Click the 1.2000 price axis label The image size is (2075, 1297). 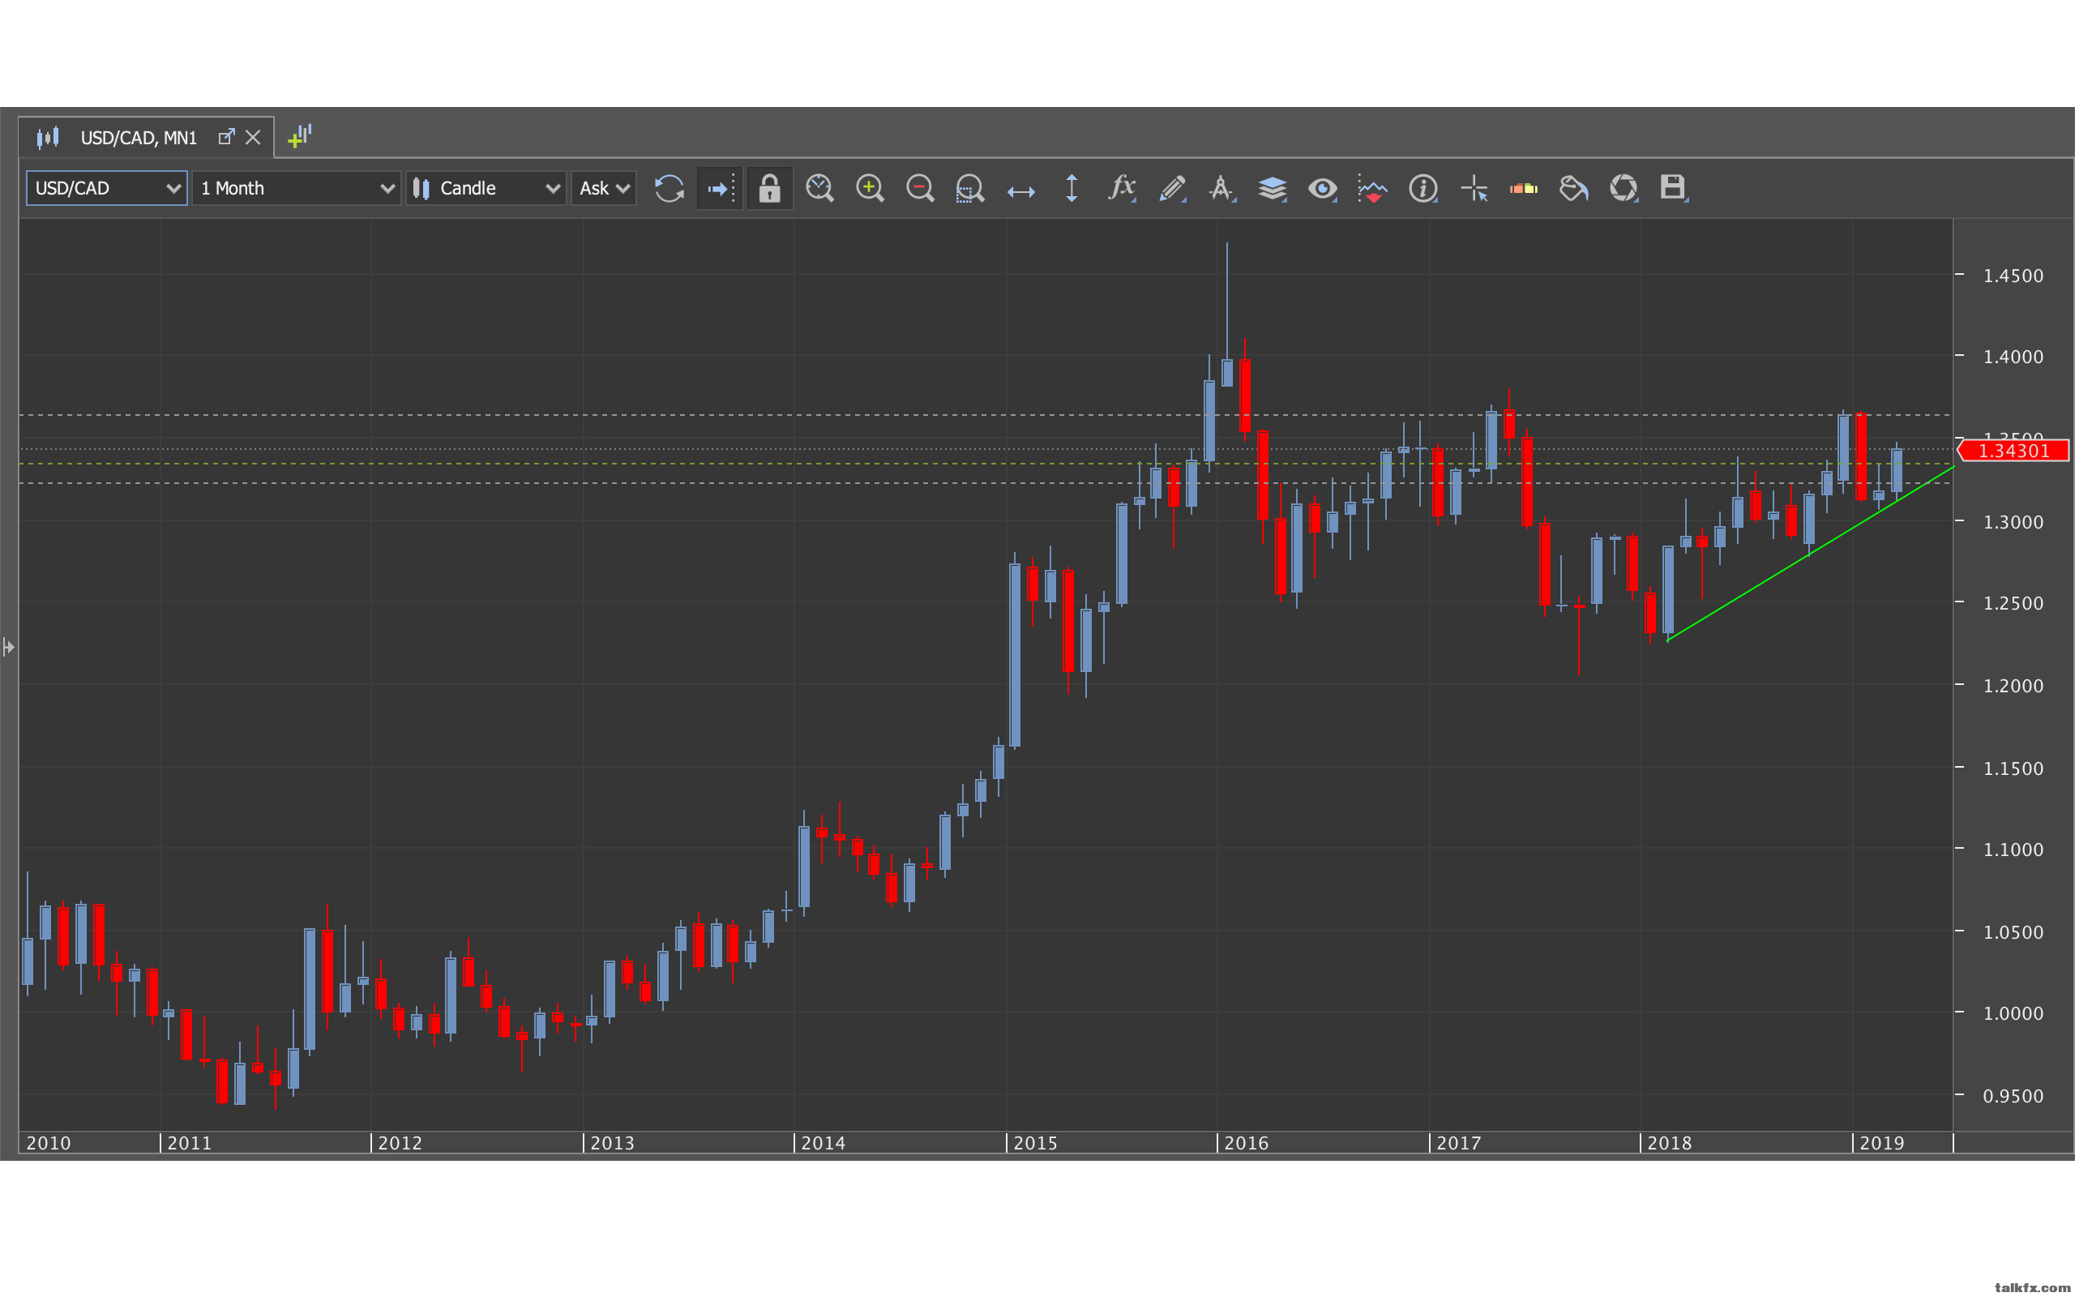point(2013,686)
